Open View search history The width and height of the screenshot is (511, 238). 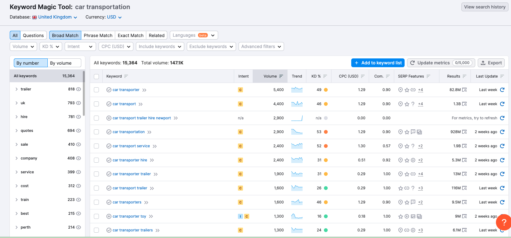click(485, 7)
